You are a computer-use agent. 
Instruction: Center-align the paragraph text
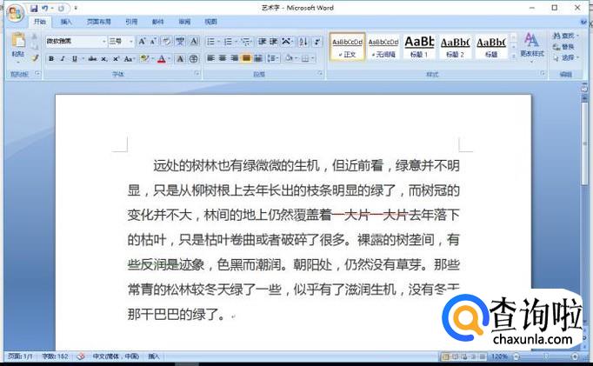(x=222, y=59)
